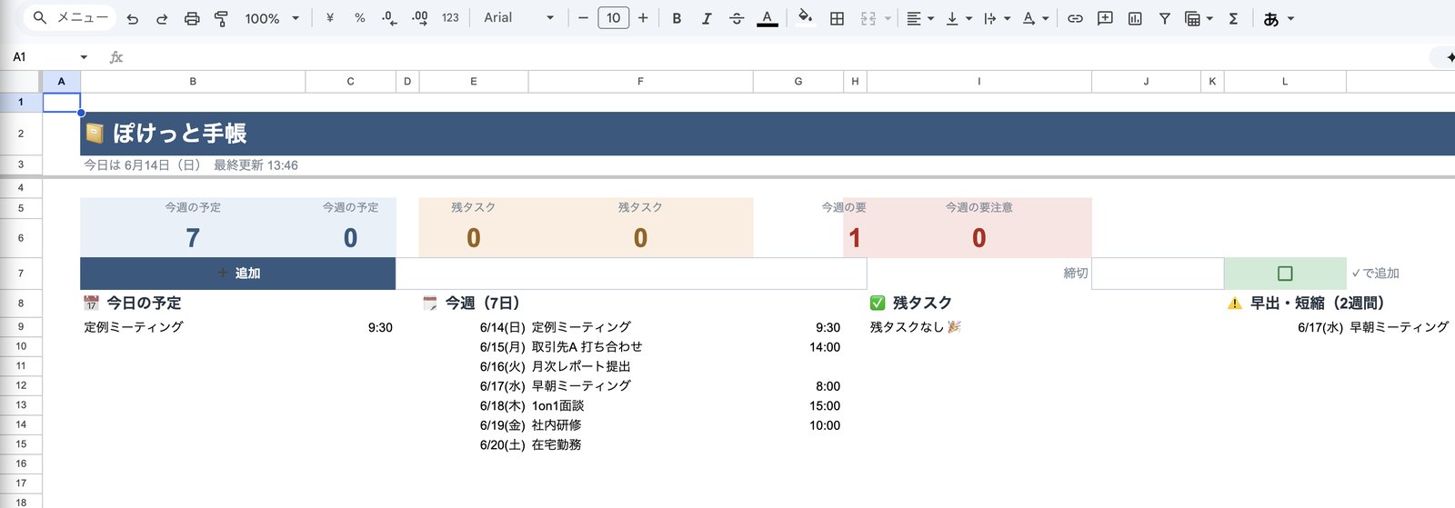Click the deadline input cell after 締切
Screen dimensions: 1455x508
click(1158, 274)
